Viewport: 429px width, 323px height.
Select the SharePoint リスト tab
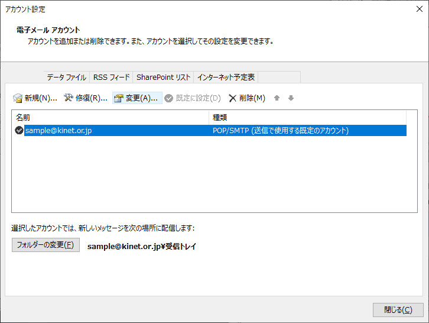click(163, 77)
